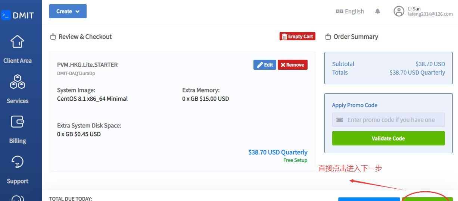Click the language translate icon
This screenshot has width=458, height=201.
339,11
